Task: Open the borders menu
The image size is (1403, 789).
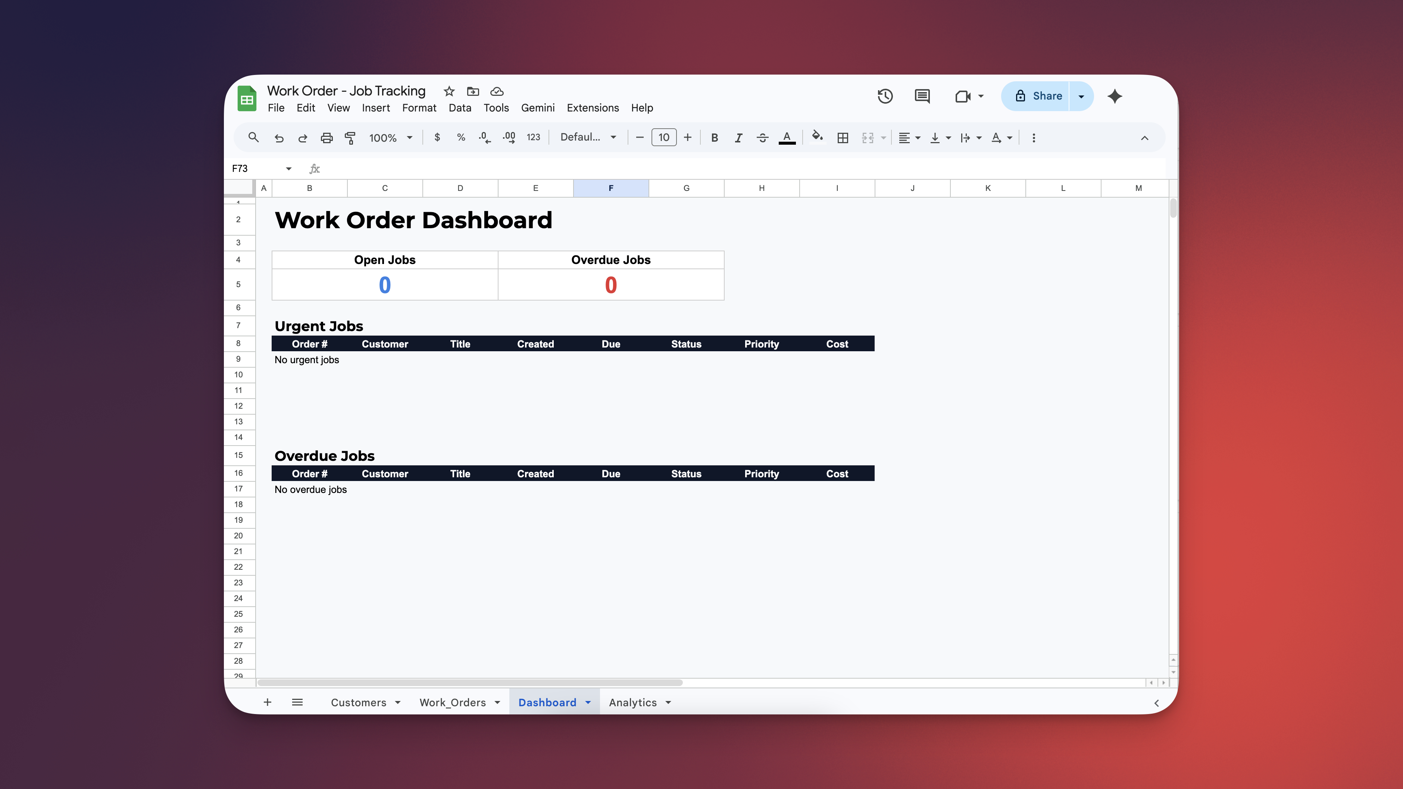Action: coord(843,138)
